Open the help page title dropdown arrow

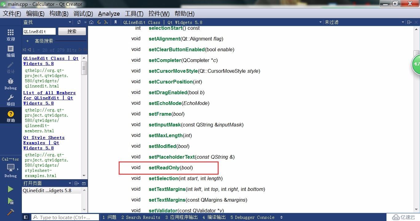tap(320, 22)
